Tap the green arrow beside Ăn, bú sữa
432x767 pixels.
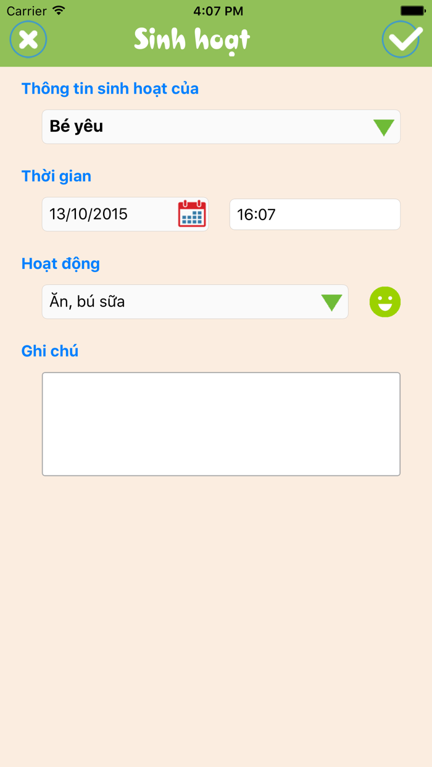pyautogui.click(x=331, y=302)
